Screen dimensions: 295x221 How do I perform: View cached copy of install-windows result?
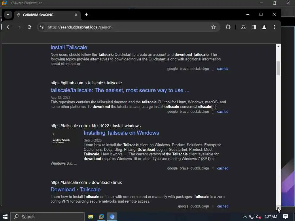pyautogui.click(x=223, y=168)
